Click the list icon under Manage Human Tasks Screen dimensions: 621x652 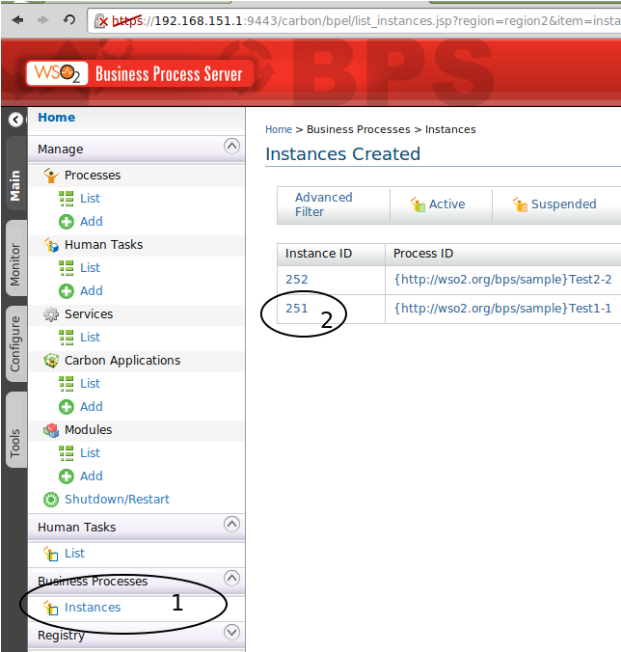pos(67,268)
